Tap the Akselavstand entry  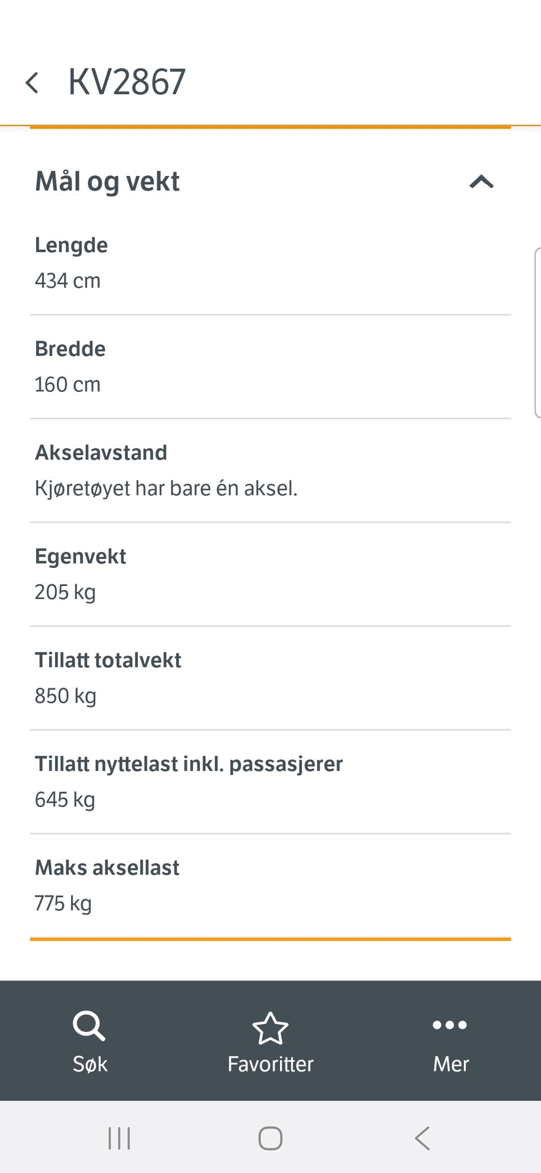(x=270, y=470)
